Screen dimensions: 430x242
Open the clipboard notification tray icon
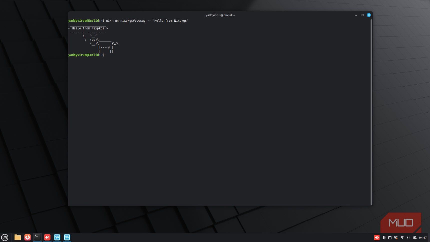[x=390, y=237]
